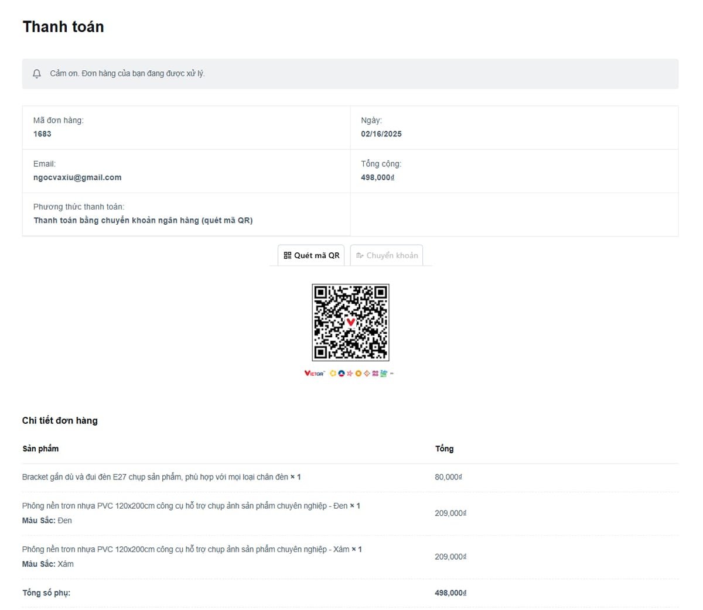703x610 pixels.
Task: Open the Chuyển khoản tab
Action: 387,255
